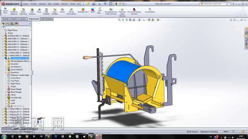Expand the Mldr.0.001<1> component node
The image size is (248, 139).
point(3,36)
